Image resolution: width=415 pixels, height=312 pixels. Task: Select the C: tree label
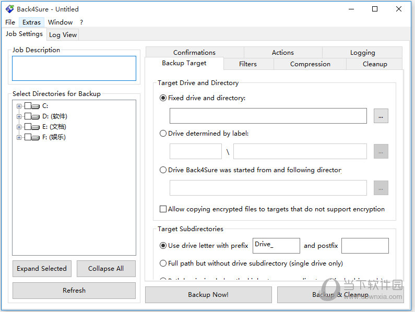coord(45,106)
